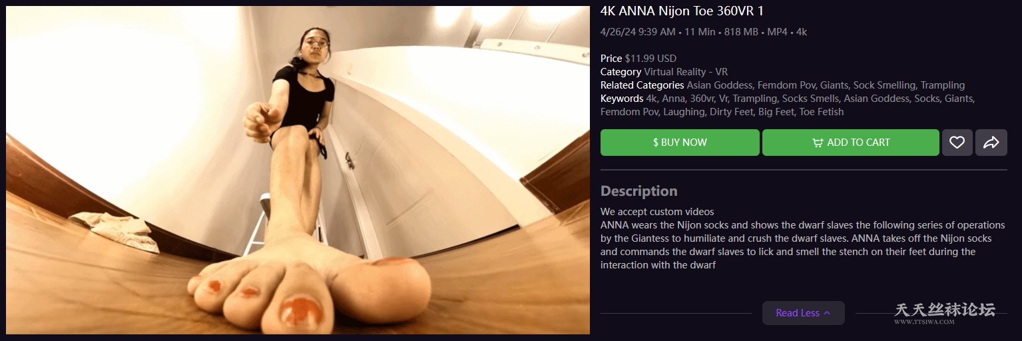1022x341 pixels.
Task: Select the Socks Smells keyword link
Action: click(x=810, y=99)
